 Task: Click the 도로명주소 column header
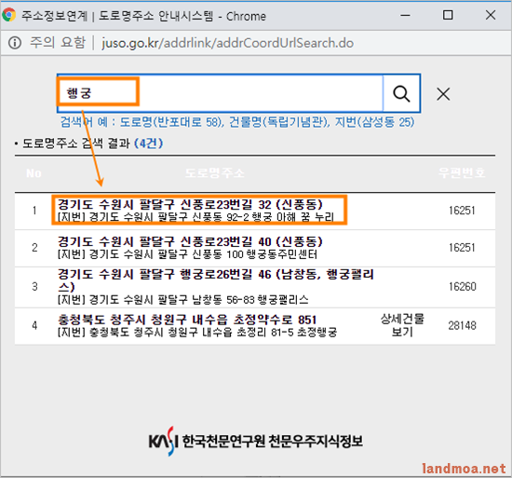214,173
